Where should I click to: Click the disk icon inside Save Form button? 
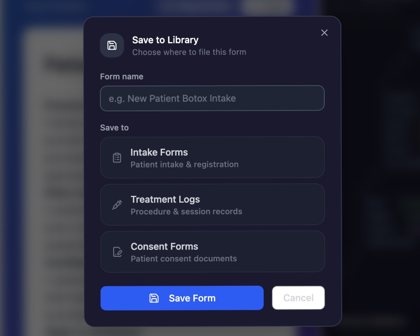154,298
